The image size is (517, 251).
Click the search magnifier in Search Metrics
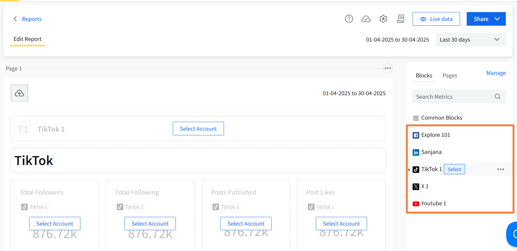pos(498,97)
